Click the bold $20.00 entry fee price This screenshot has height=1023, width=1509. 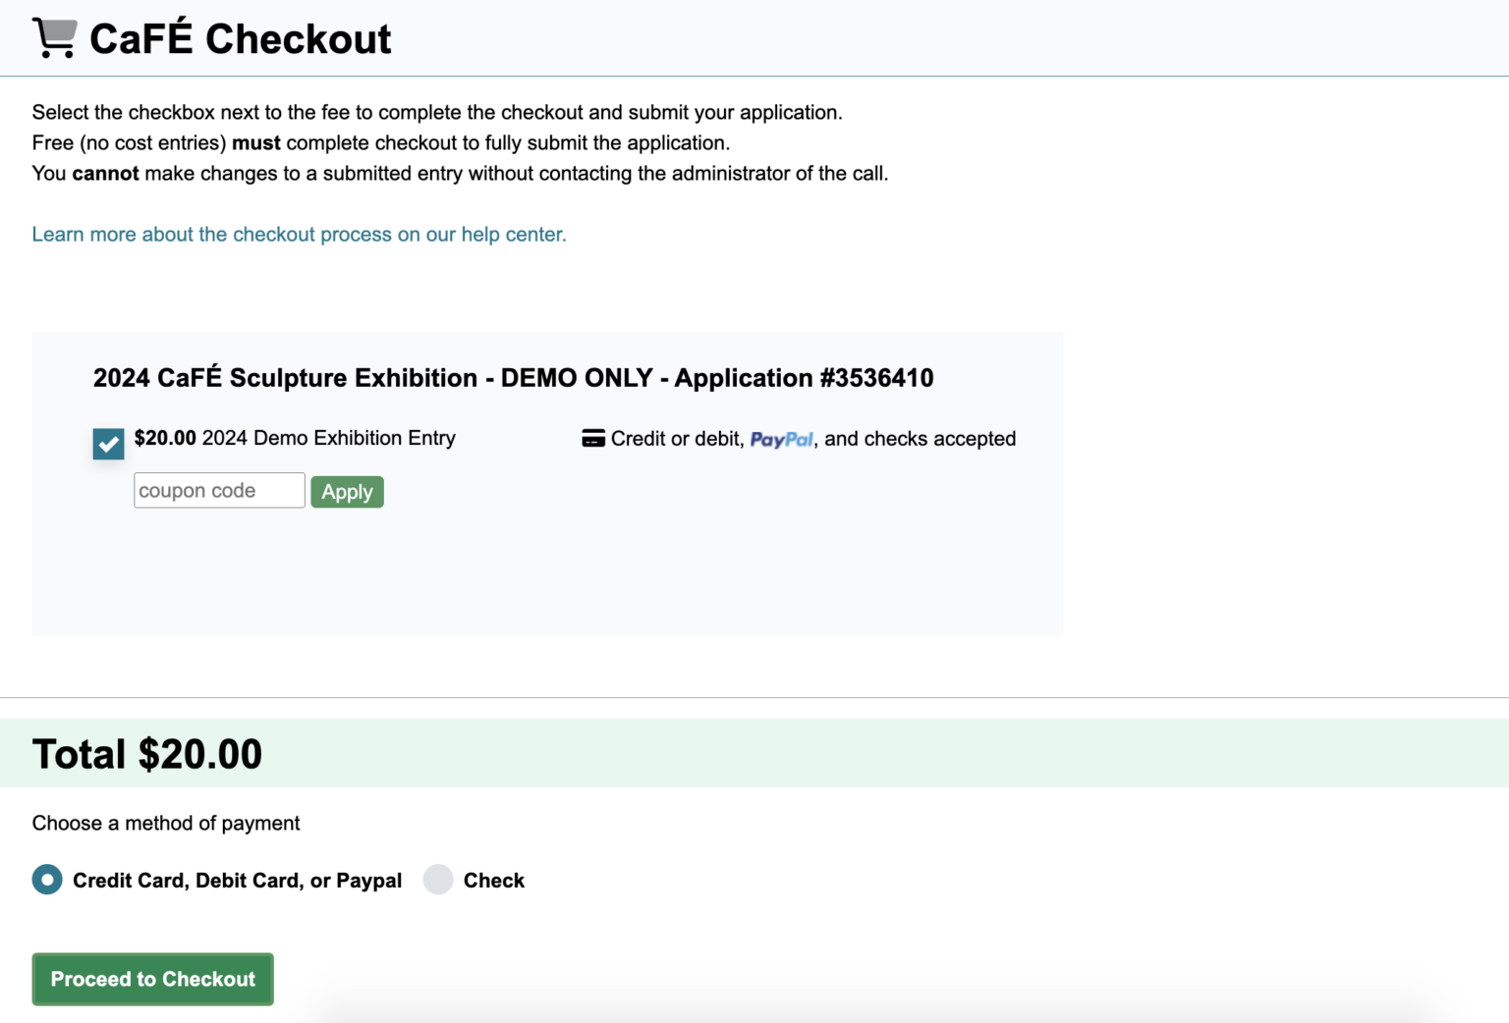pos(165,438)
